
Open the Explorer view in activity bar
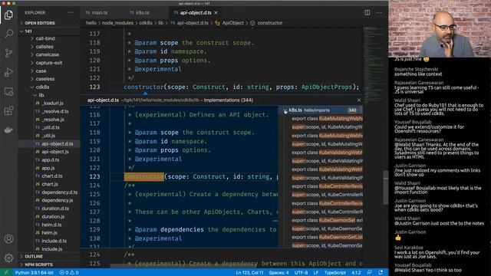coord(8,15)
